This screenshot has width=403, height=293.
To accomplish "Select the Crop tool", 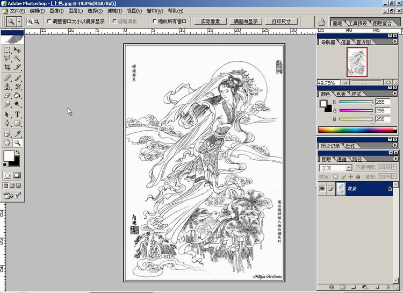I will click(7, 67).
